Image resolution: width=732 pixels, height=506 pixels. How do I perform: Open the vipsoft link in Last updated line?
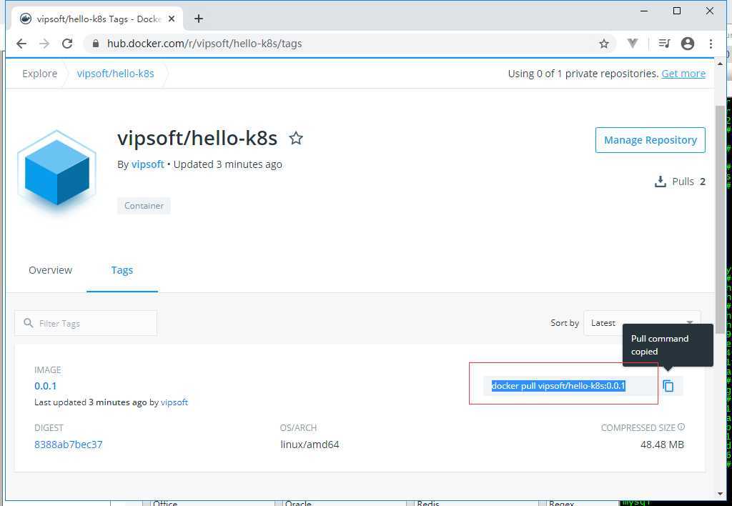point(174,402)
